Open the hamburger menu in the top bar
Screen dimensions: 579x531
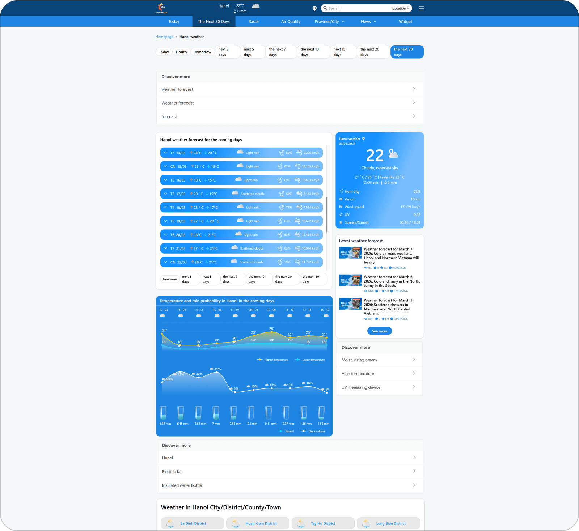[421, 8]
